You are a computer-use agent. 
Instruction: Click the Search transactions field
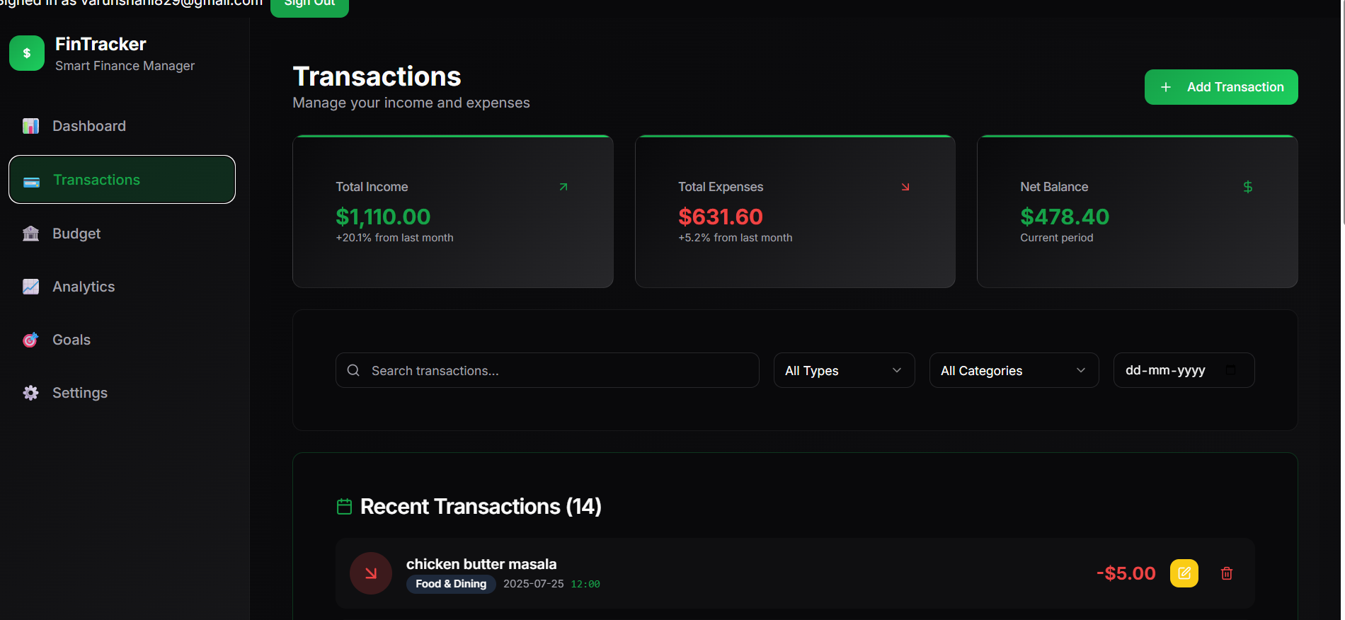546,370
